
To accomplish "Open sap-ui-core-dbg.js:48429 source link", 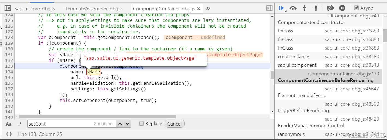I will point(352,119).
